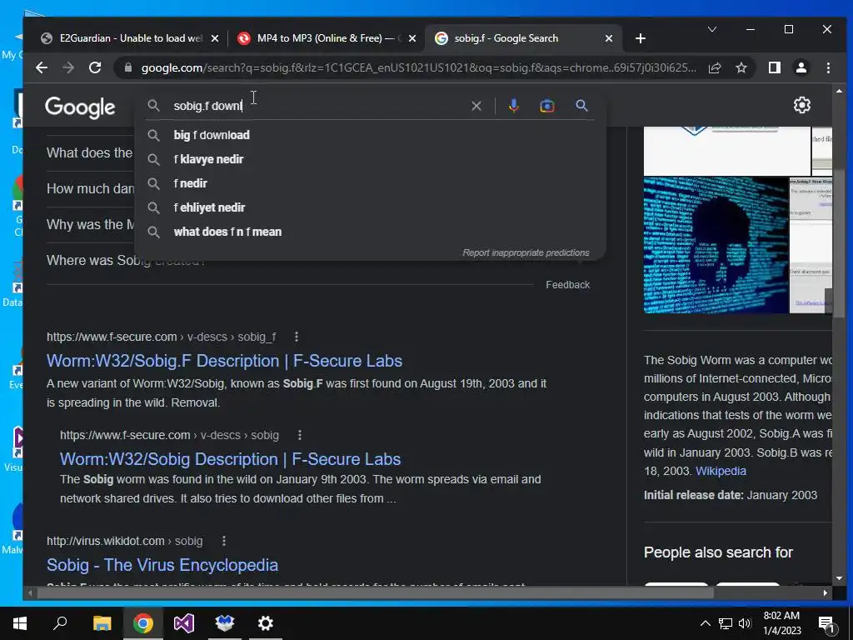Clear the Google search box
The image size is (853, 640).
[x=476, y=106]
